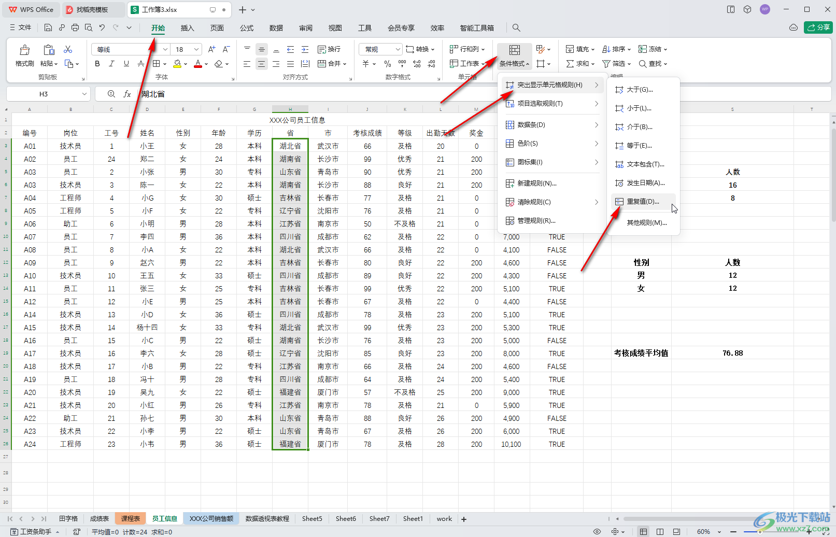
Task: Click the 管理规则(R)... entry
Action: 552,221
